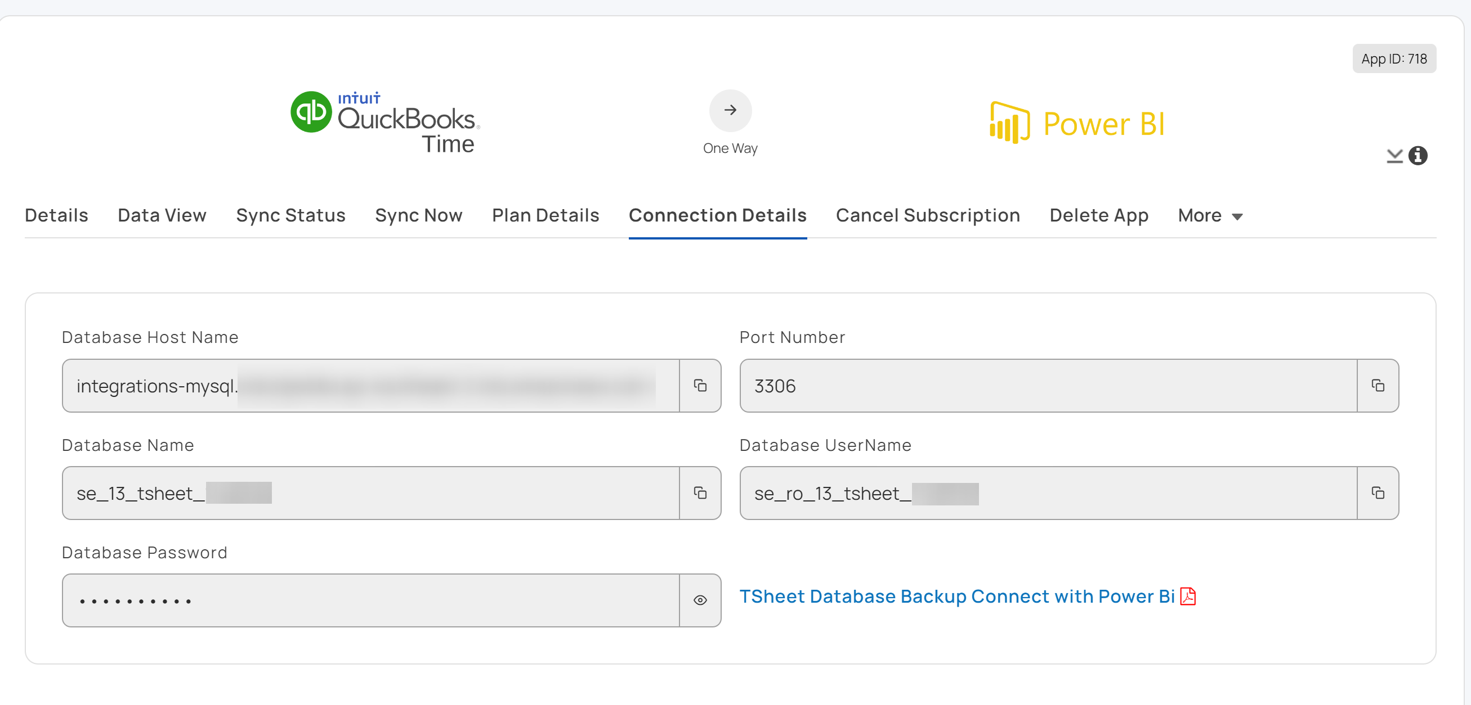This screenshot has height=705, width=1471.
Task: Copy the Port Number value
Action: [x=1378, y=386]
